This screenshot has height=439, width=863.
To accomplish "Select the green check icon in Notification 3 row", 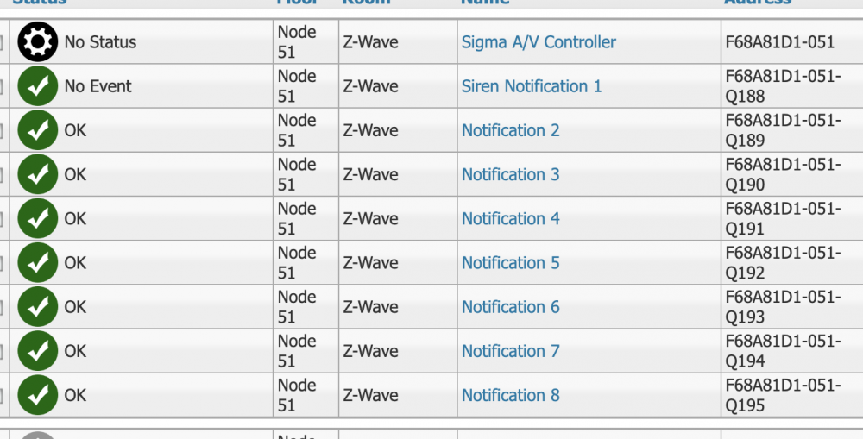I will pyautogui.click(x=37, y=175).
